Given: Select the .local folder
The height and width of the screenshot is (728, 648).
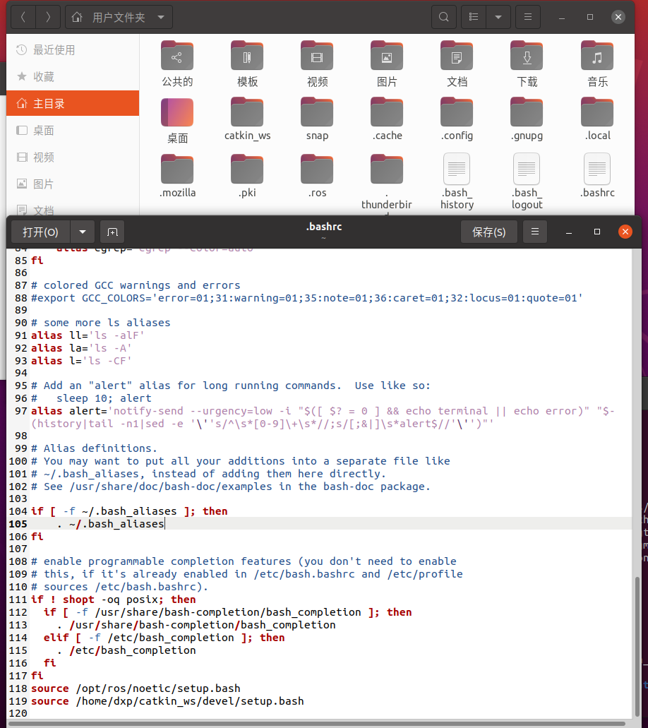Looking at the screenshot, I should 597,112.
